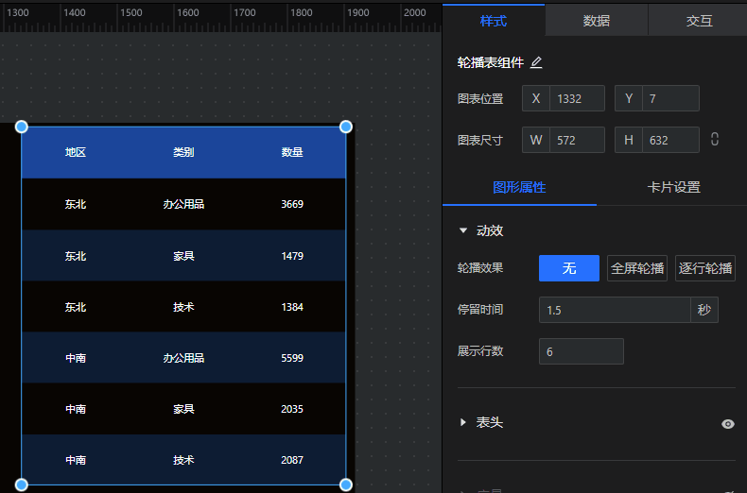Image resolution: width=747 pixels, height=493 pixels.
Task: Choose the 全屏轮播 carousel effect
Action: (x=636, y=268)
